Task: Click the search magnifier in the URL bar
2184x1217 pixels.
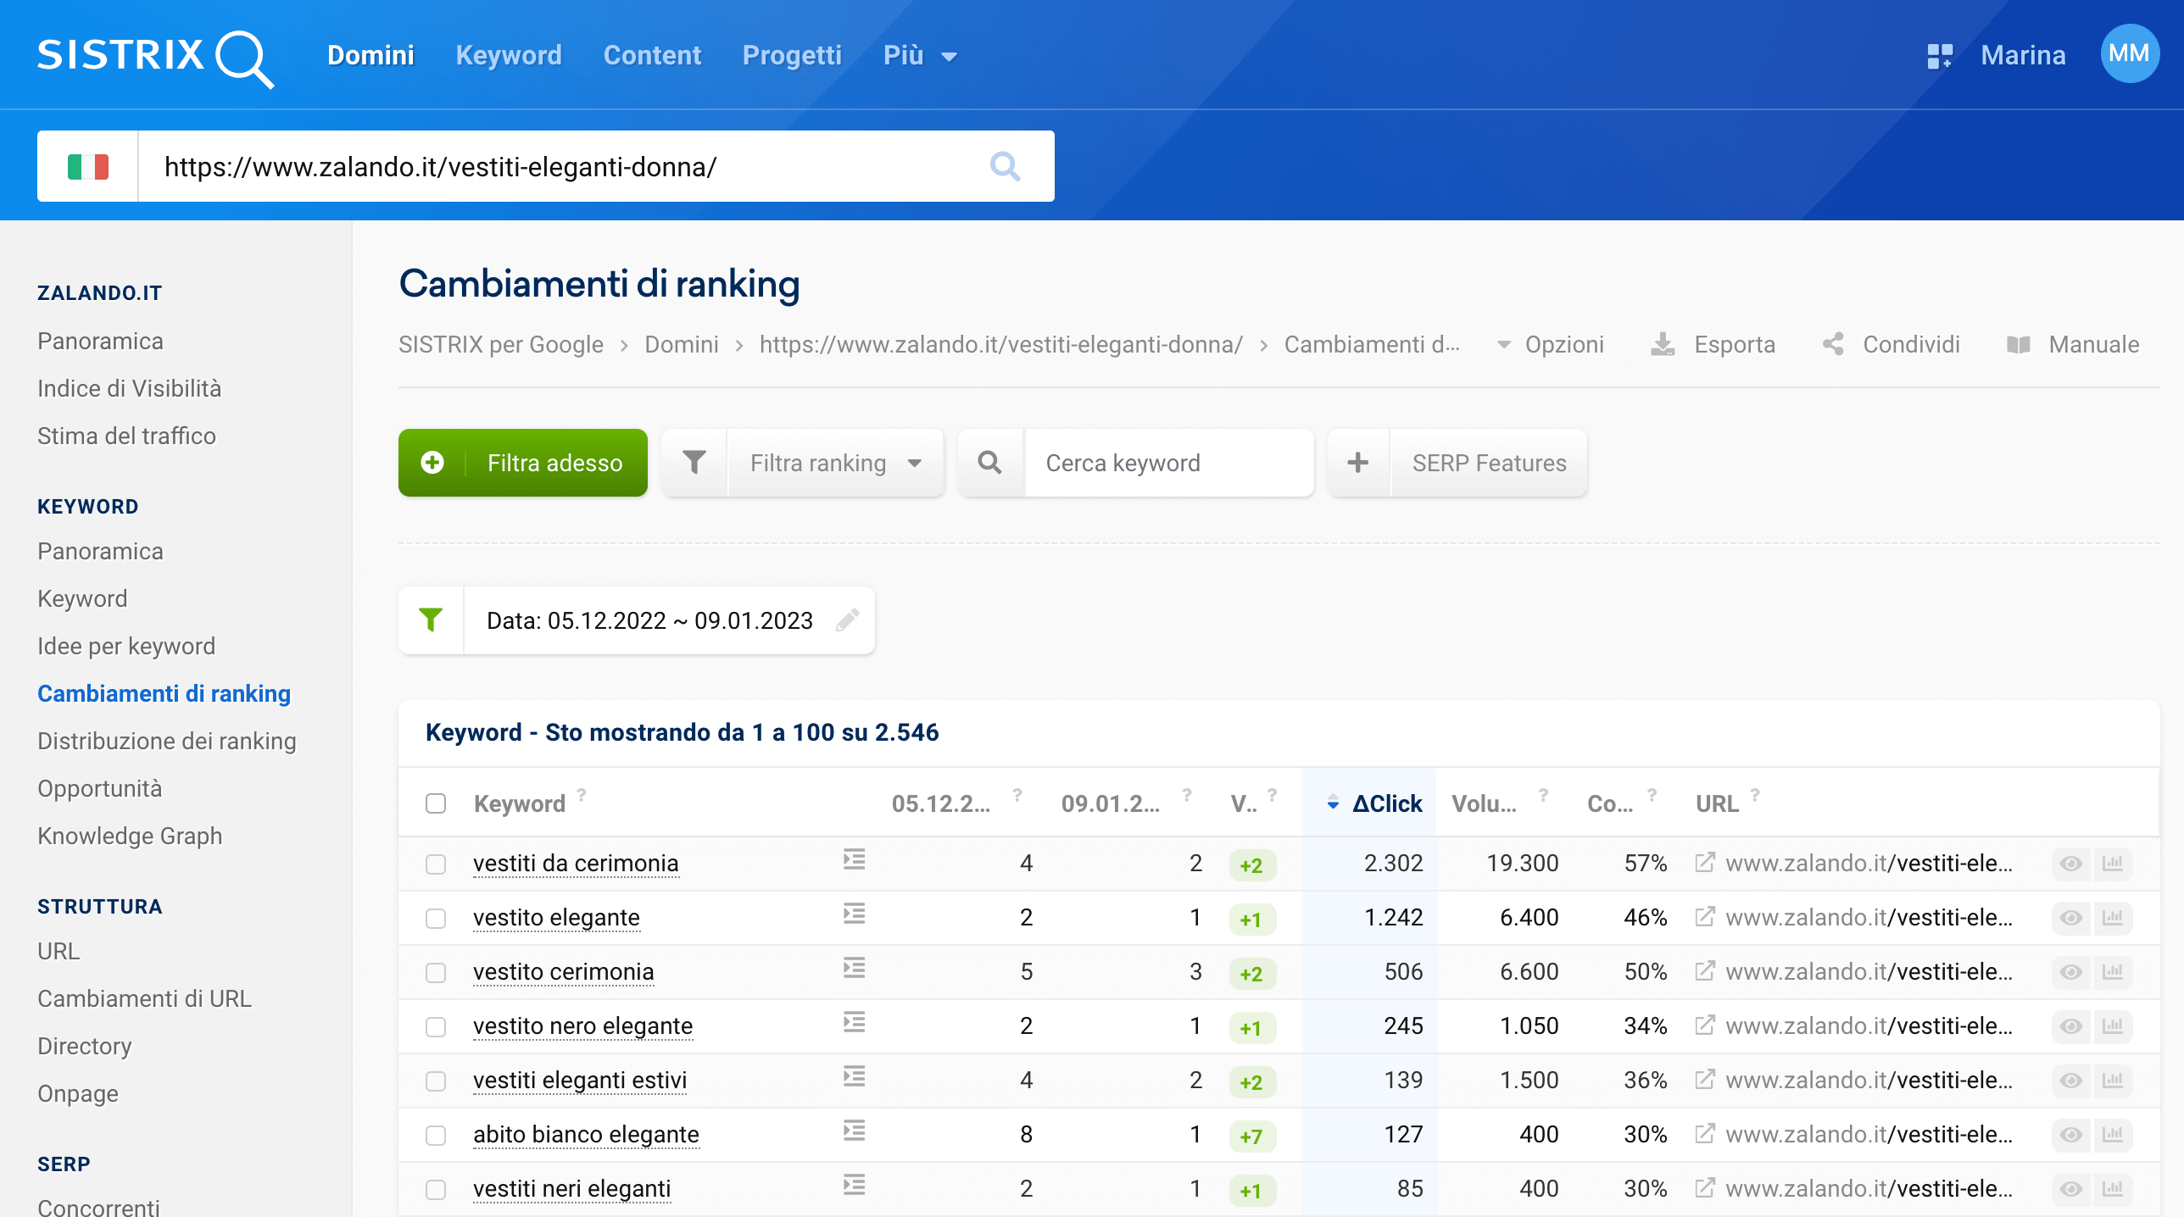Action: 1005,166
